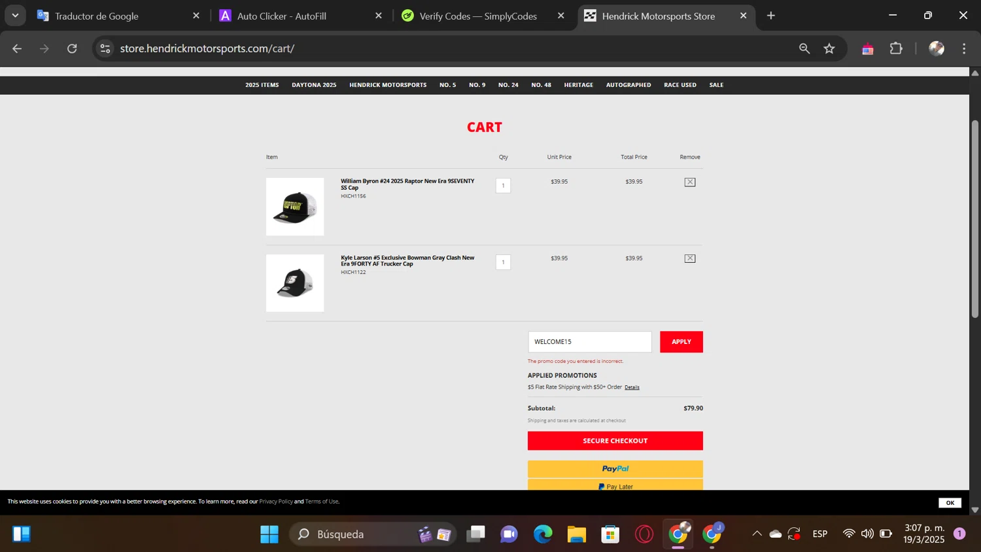981x552 pixels.
Task: Open a new browser tab
Action: click(x=771, y=16)
